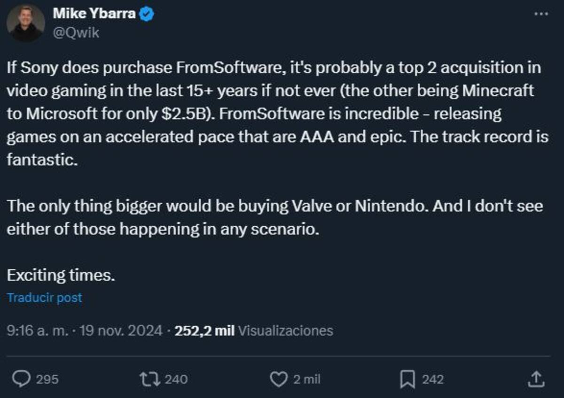Like the post with the heart icon
The width and height of the screenshot is (564, 398).
click(x=280, y=379)
